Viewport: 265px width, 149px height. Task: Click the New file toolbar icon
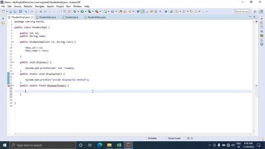click(x=3, y=12)
